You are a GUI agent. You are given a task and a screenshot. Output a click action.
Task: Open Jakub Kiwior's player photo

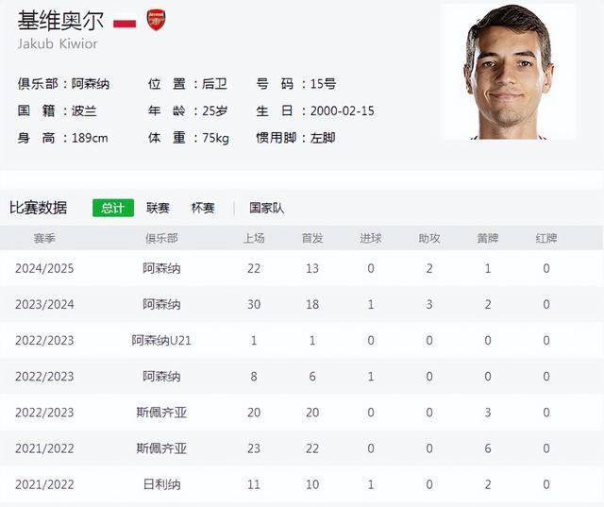tap(509, 72)
